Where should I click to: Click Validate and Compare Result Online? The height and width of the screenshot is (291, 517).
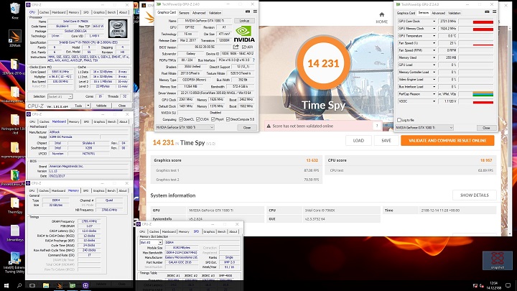pyautogui.click(x=447, y=141)
